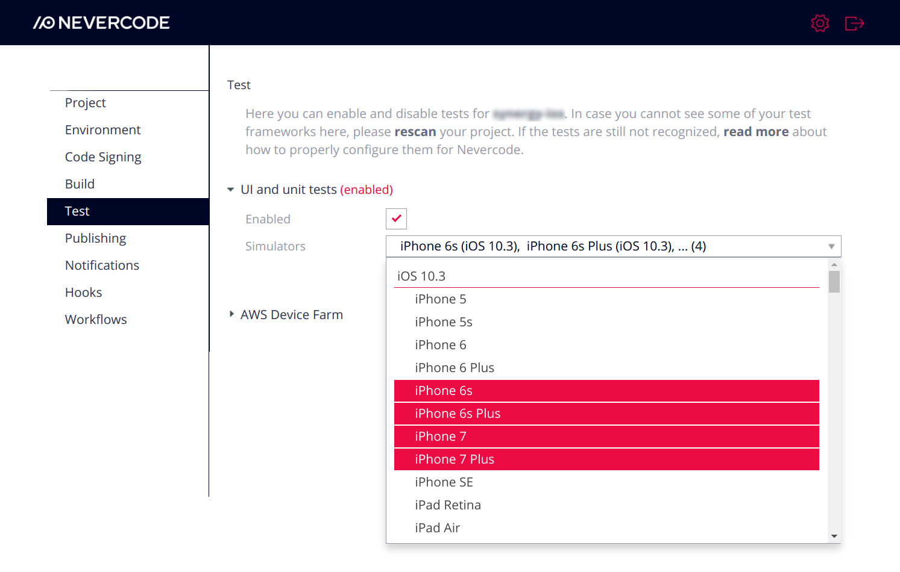This screenshot has width=900, height=572.
Task: Open the Hooks page
Action: (x=84, y=293)
